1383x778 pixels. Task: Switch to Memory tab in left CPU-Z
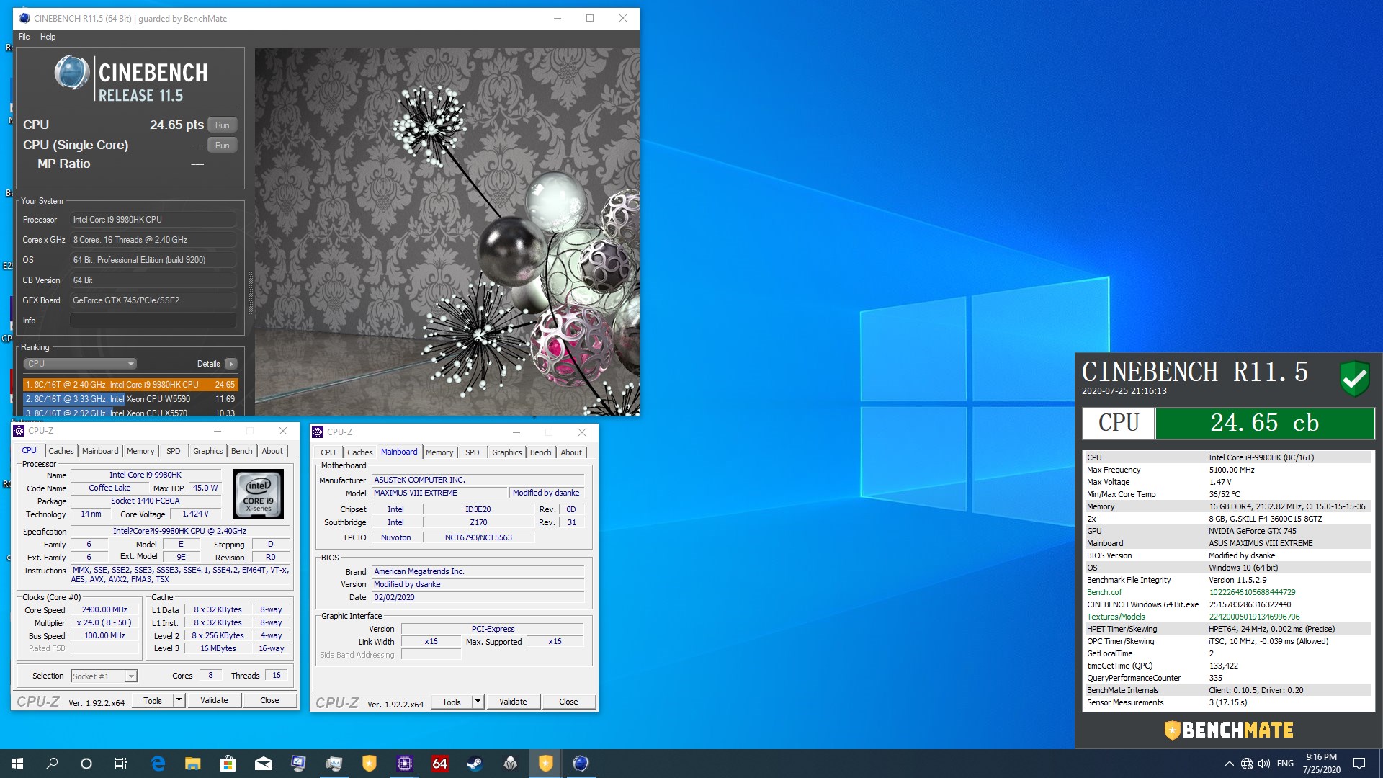[140, 451]
